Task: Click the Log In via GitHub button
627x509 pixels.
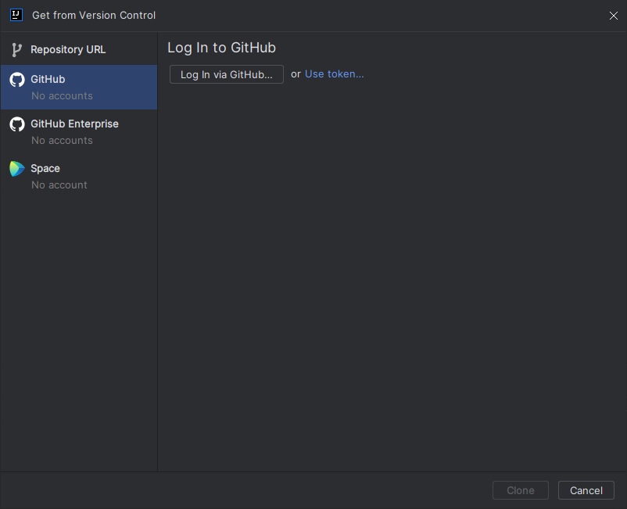Action: (x=226, y=74)
